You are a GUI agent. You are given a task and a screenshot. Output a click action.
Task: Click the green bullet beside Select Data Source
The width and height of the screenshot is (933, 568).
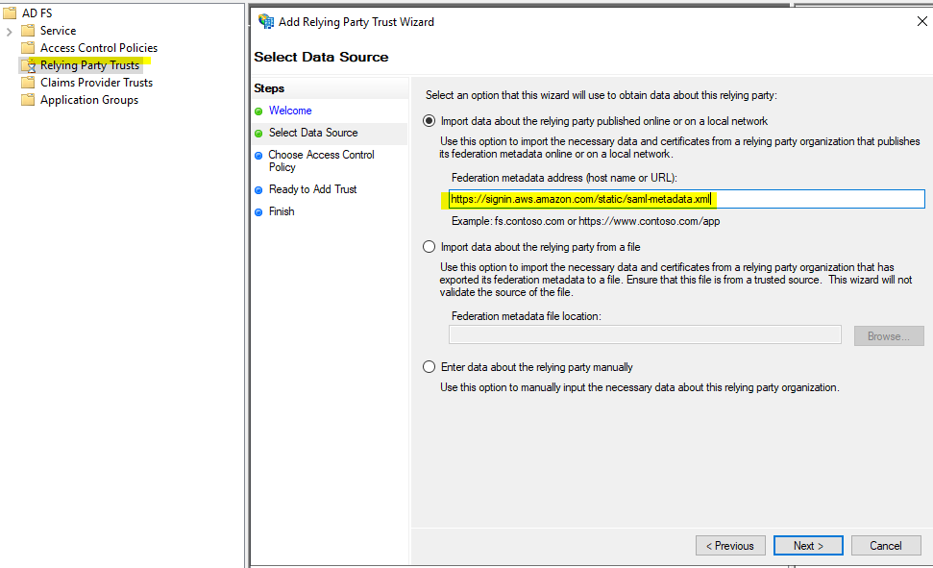pyautogui.click(x=258, y=134)
